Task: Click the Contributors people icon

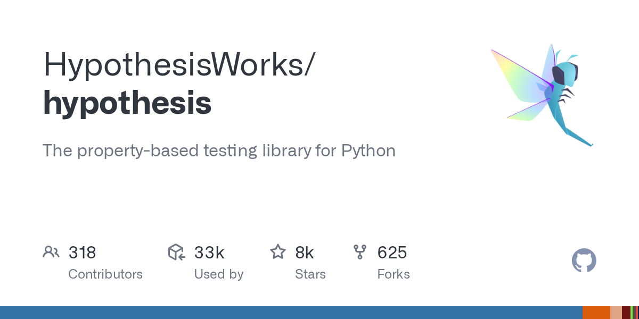Action: pos(51,252)
